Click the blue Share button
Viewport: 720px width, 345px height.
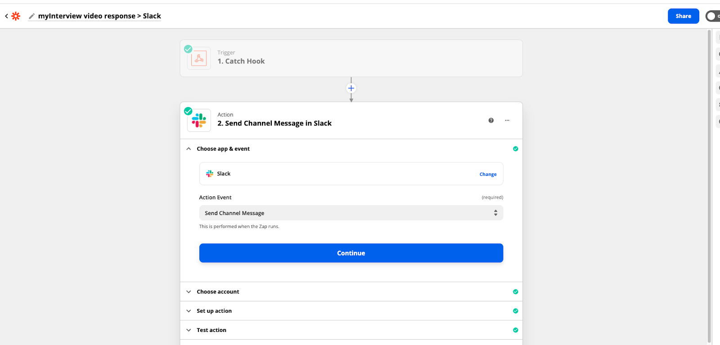[683, 16]
